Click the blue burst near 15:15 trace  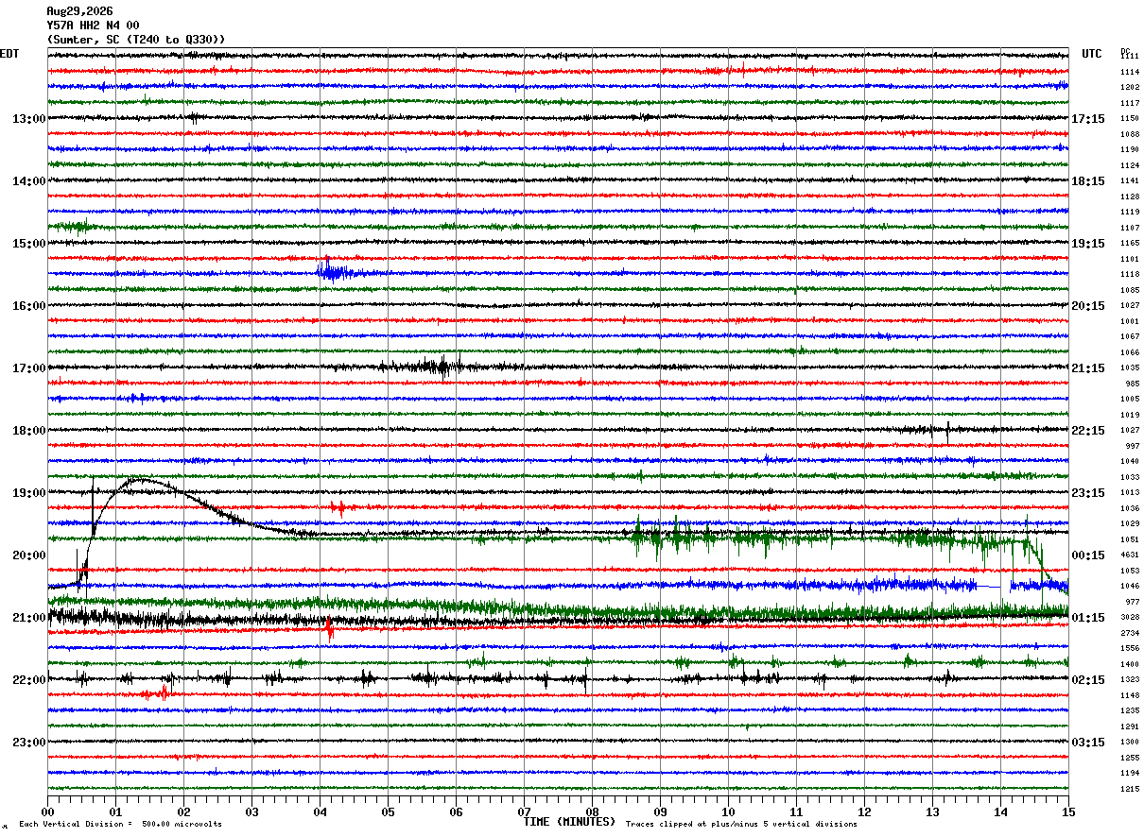click(334, 272)
